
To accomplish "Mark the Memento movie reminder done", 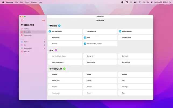I will [x=50, y=44].
